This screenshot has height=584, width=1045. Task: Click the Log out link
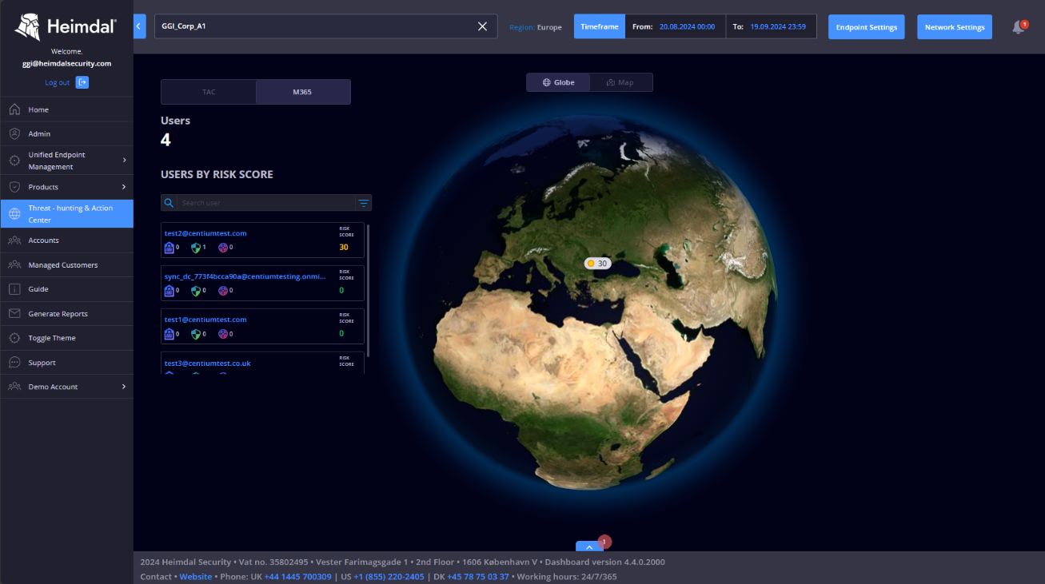click(57, 82)
